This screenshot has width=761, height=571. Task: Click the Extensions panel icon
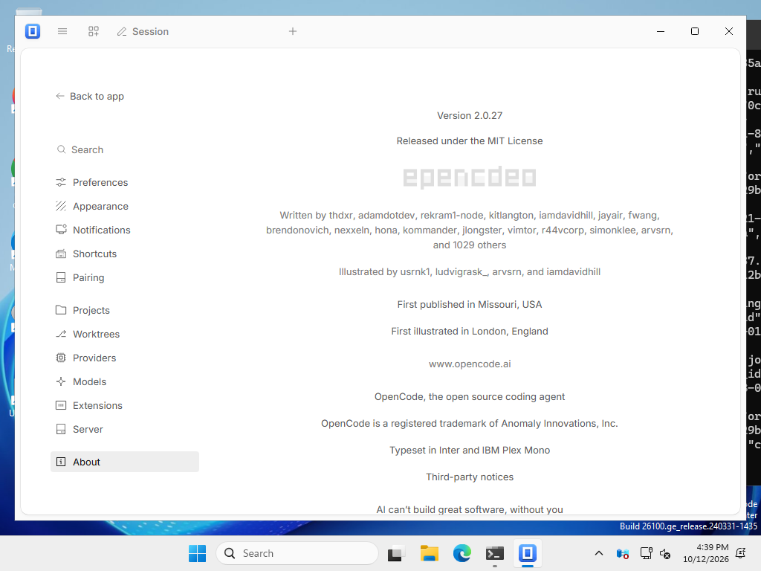click(61, 405)
